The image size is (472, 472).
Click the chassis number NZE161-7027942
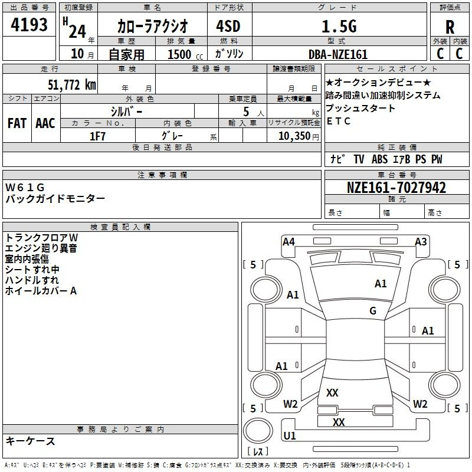click(x=396, y=188)
